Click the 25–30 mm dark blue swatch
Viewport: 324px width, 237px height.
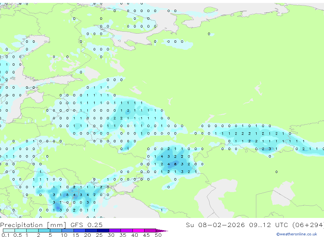(103, 231)
